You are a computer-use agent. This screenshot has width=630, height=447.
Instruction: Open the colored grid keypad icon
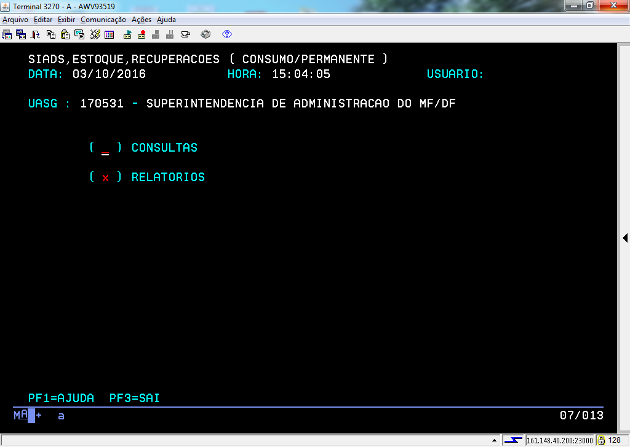(110, 34)
